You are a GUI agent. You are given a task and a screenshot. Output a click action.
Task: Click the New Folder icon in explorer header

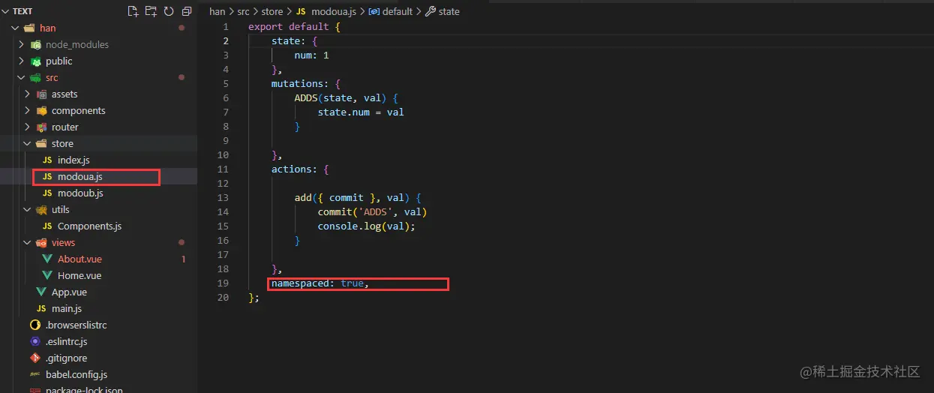(151, 11)
